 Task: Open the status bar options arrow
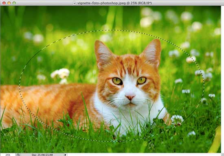[x=66, y=155]
